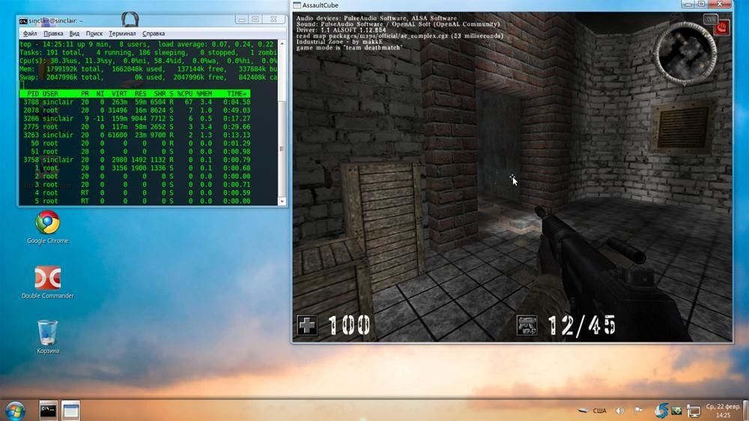Open the taskbar clock showing 14:25
Screen dimensions: 749x421
click(723, 411)
